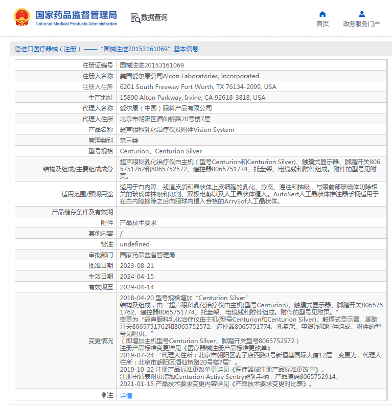392x408 pixels.
Task: Click 批准日期 row label
Action: 101,266
